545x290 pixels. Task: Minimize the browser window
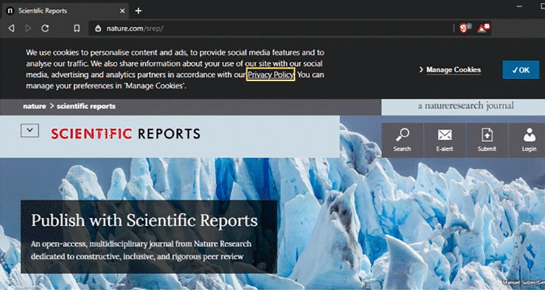pyautogui.click(x=520, y=7)
